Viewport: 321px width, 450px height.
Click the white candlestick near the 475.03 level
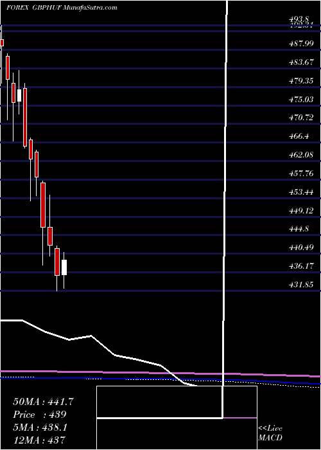pyautogui.click(x=19, y=95)
